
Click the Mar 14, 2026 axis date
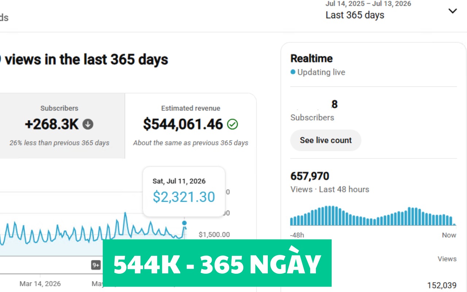(40, 284)
